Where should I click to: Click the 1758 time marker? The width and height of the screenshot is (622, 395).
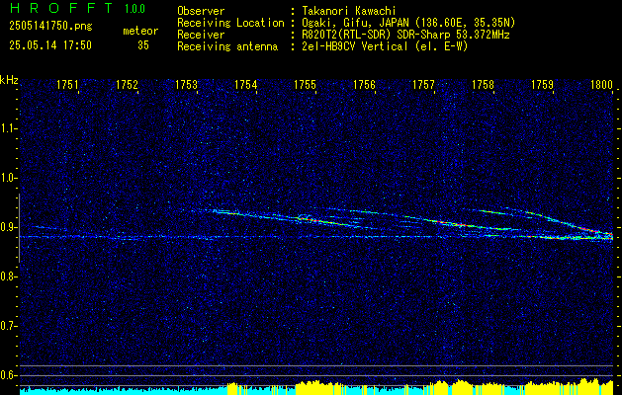(484, 84)
